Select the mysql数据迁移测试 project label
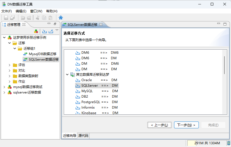231x147 pixels. (28, 87)
